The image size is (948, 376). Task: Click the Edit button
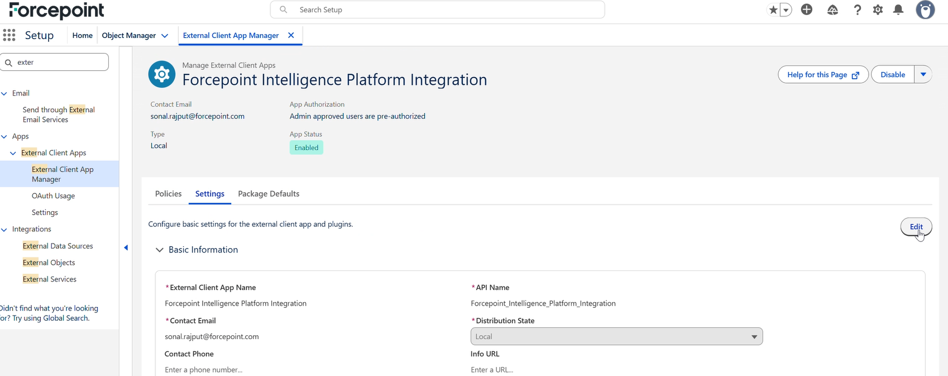(x=916, y=227)
